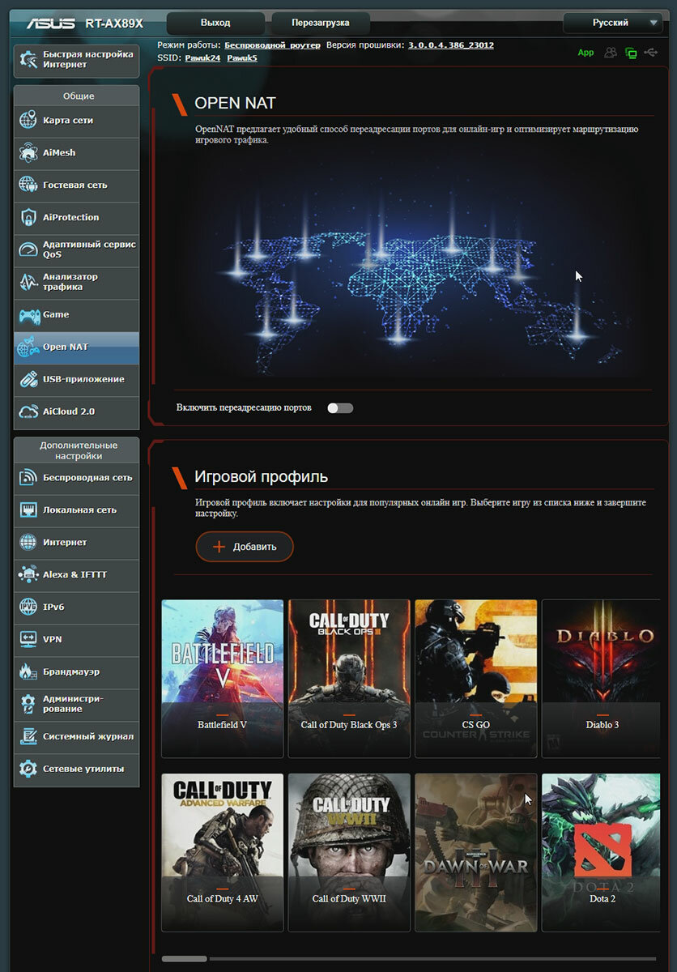Click the RT-AX89X model name
The image size is (677, 972).
click(114, 23)
